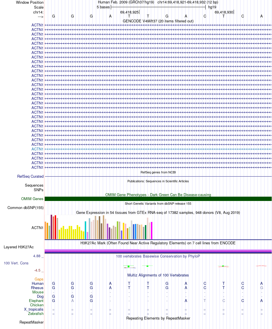The image size is (272, 329).
Task: Click the 69,418,930 ruler position marker
Action: pos(224,12)
